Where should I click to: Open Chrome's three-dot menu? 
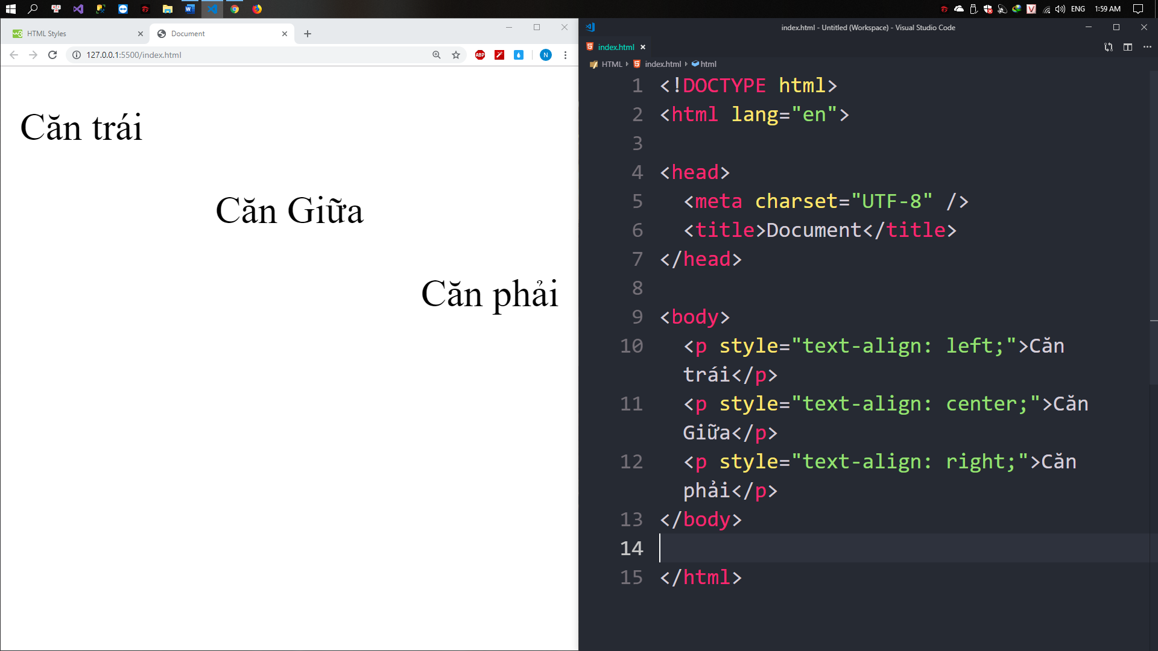[565, 55]
